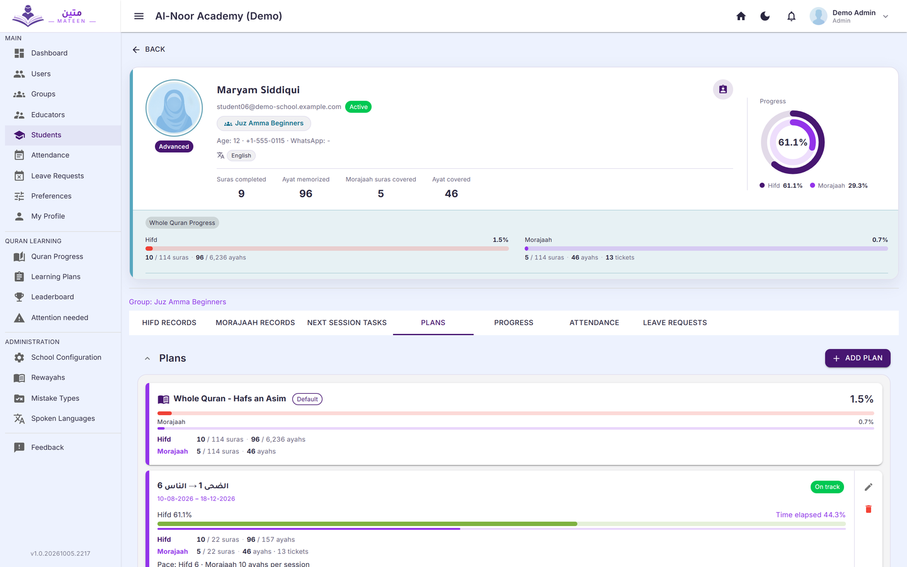Click the ADD PLAN button
Screen dimensions: 907x567
point(858,358)
